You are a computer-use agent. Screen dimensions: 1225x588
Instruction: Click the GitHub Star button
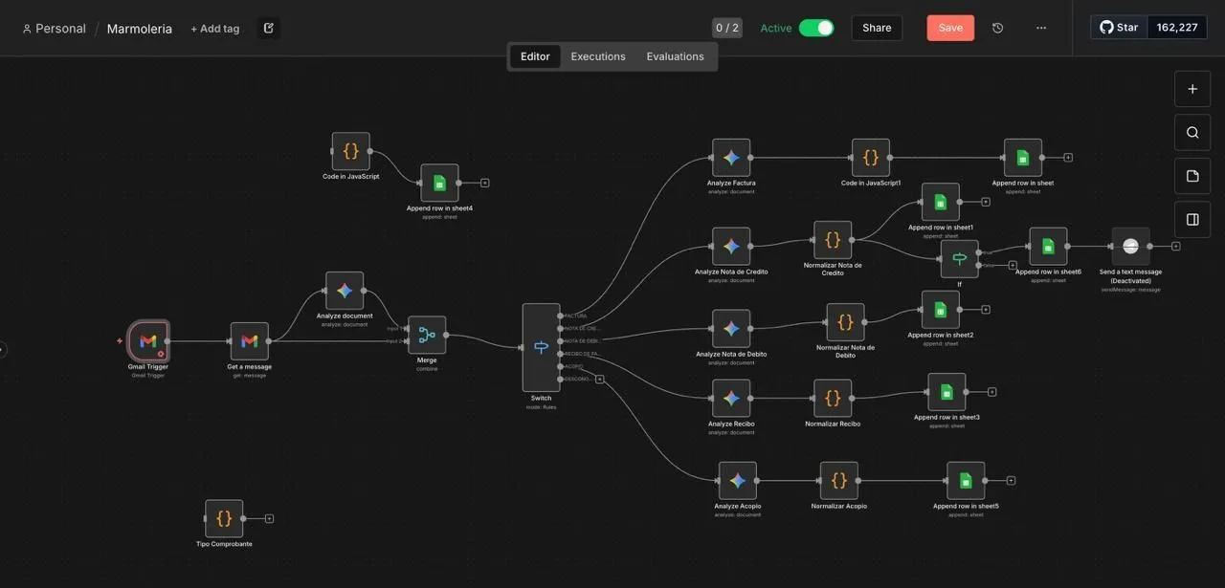[x=1119, y=27]
